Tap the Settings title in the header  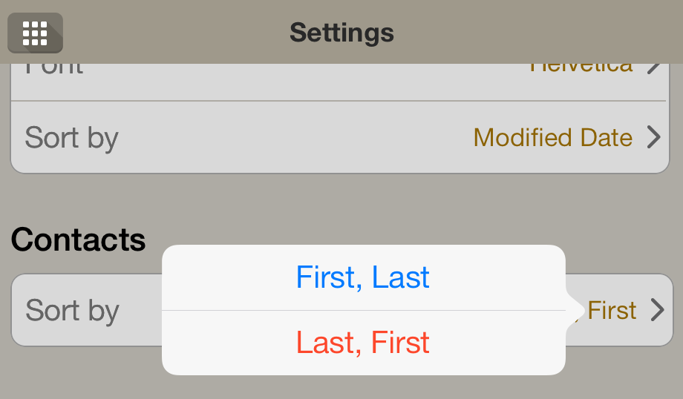click(342, 33)
